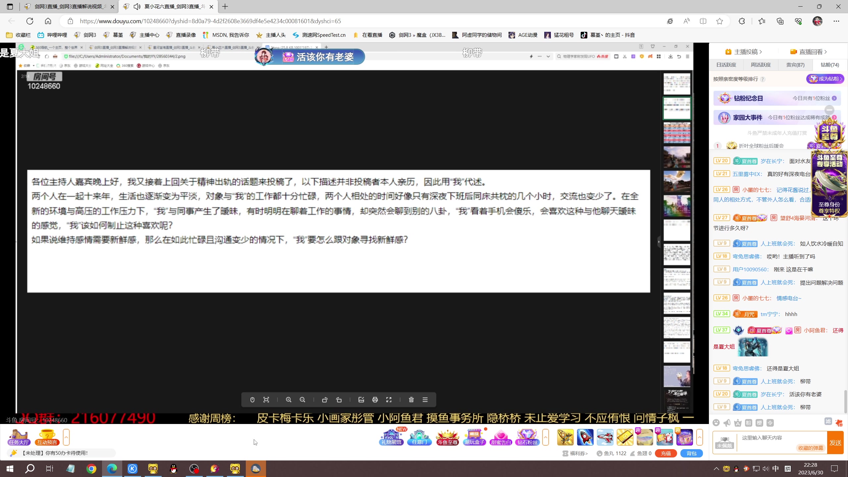Delete the image with the trash icon

tap(411, 400)
